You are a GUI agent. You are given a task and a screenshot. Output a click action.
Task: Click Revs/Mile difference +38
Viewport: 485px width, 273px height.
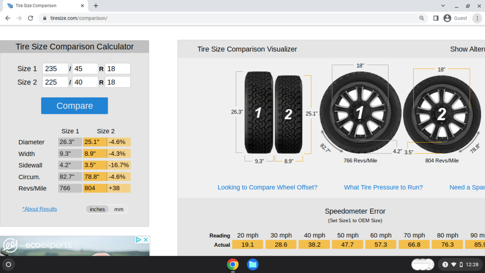(119, 188)
